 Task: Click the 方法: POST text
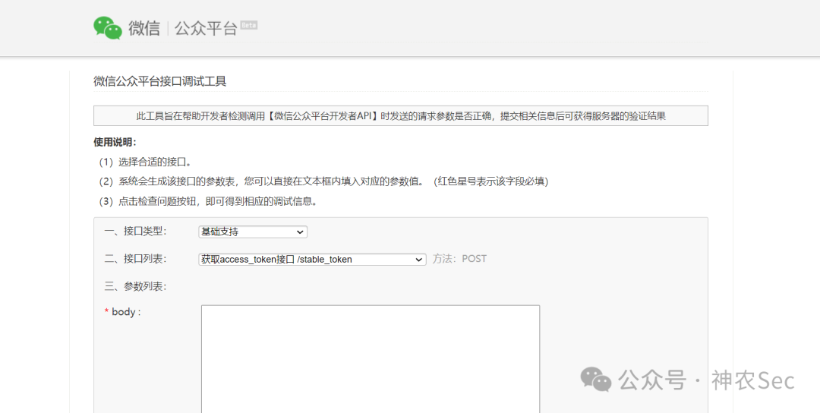(x=459, y=259)
